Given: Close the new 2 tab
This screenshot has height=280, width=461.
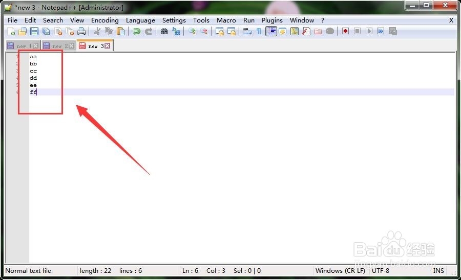Looking at the screenshot, I should click(x=71, y=46).
